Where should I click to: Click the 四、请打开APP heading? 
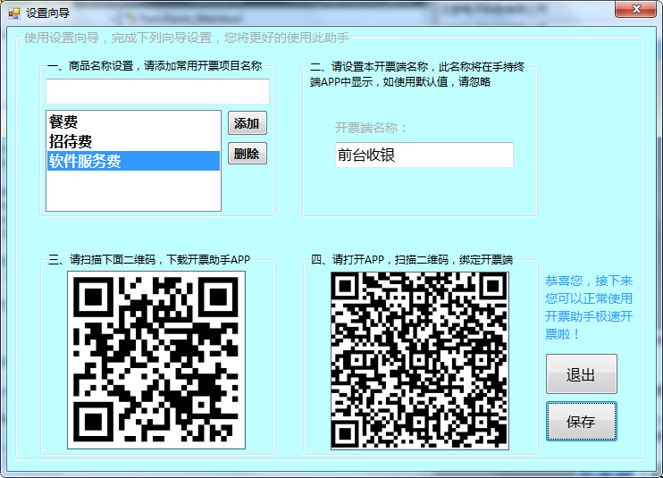(x=412, y=259)
